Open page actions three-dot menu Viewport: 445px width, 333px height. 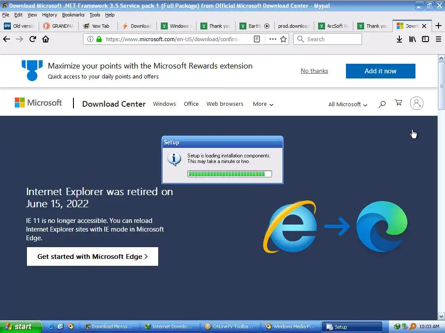(x=273, y=39)
